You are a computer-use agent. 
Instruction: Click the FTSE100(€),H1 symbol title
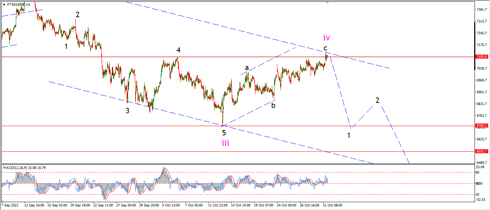(x=18, y=4)
